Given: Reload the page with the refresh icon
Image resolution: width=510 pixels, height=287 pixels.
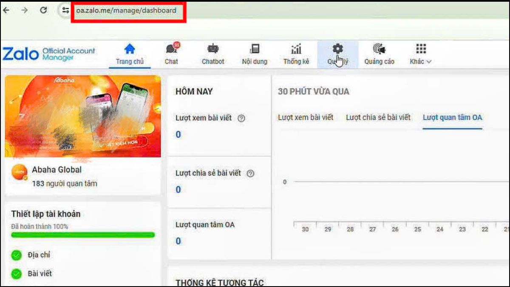Looking at the screenshot, I should [x=43, y=10].
